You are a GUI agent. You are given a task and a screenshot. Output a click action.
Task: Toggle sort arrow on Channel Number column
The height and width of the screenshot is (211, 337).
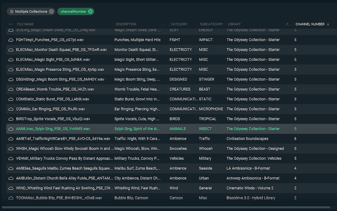[x=328, y=24]
